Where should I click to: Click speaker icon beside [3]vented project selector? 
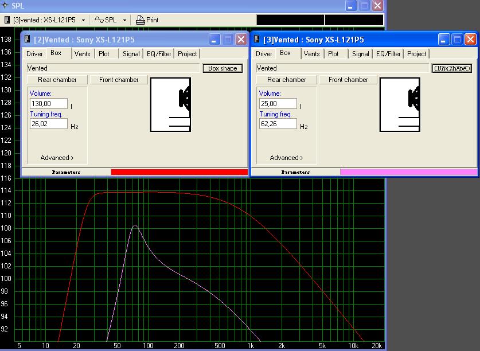[7, 20]
